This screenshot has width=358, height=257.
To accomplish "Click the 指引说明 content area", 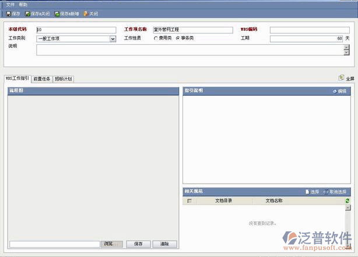I will [266, 139].
